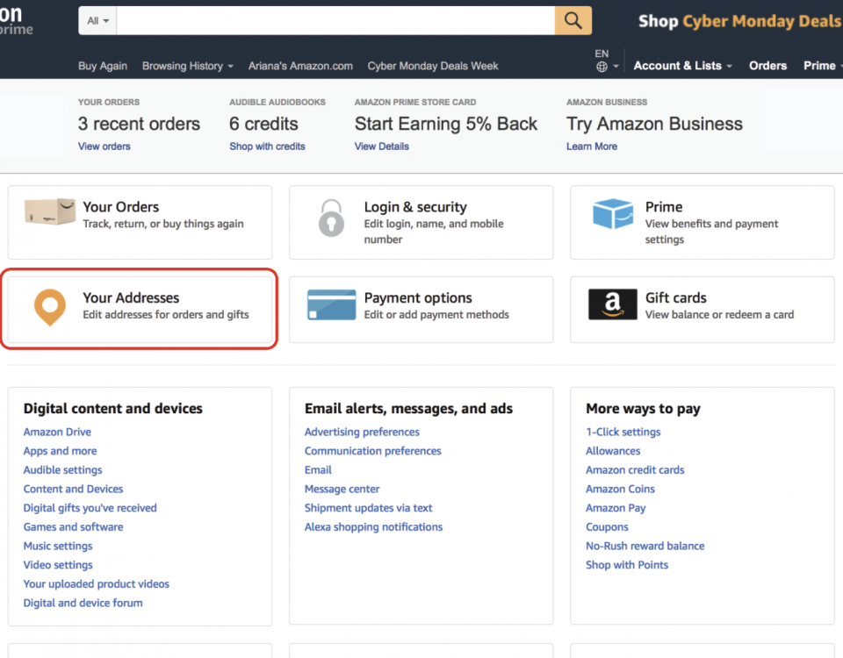The image size is (843, 658).
Task: Click the Coupons link
Action: tap(607, 527)
